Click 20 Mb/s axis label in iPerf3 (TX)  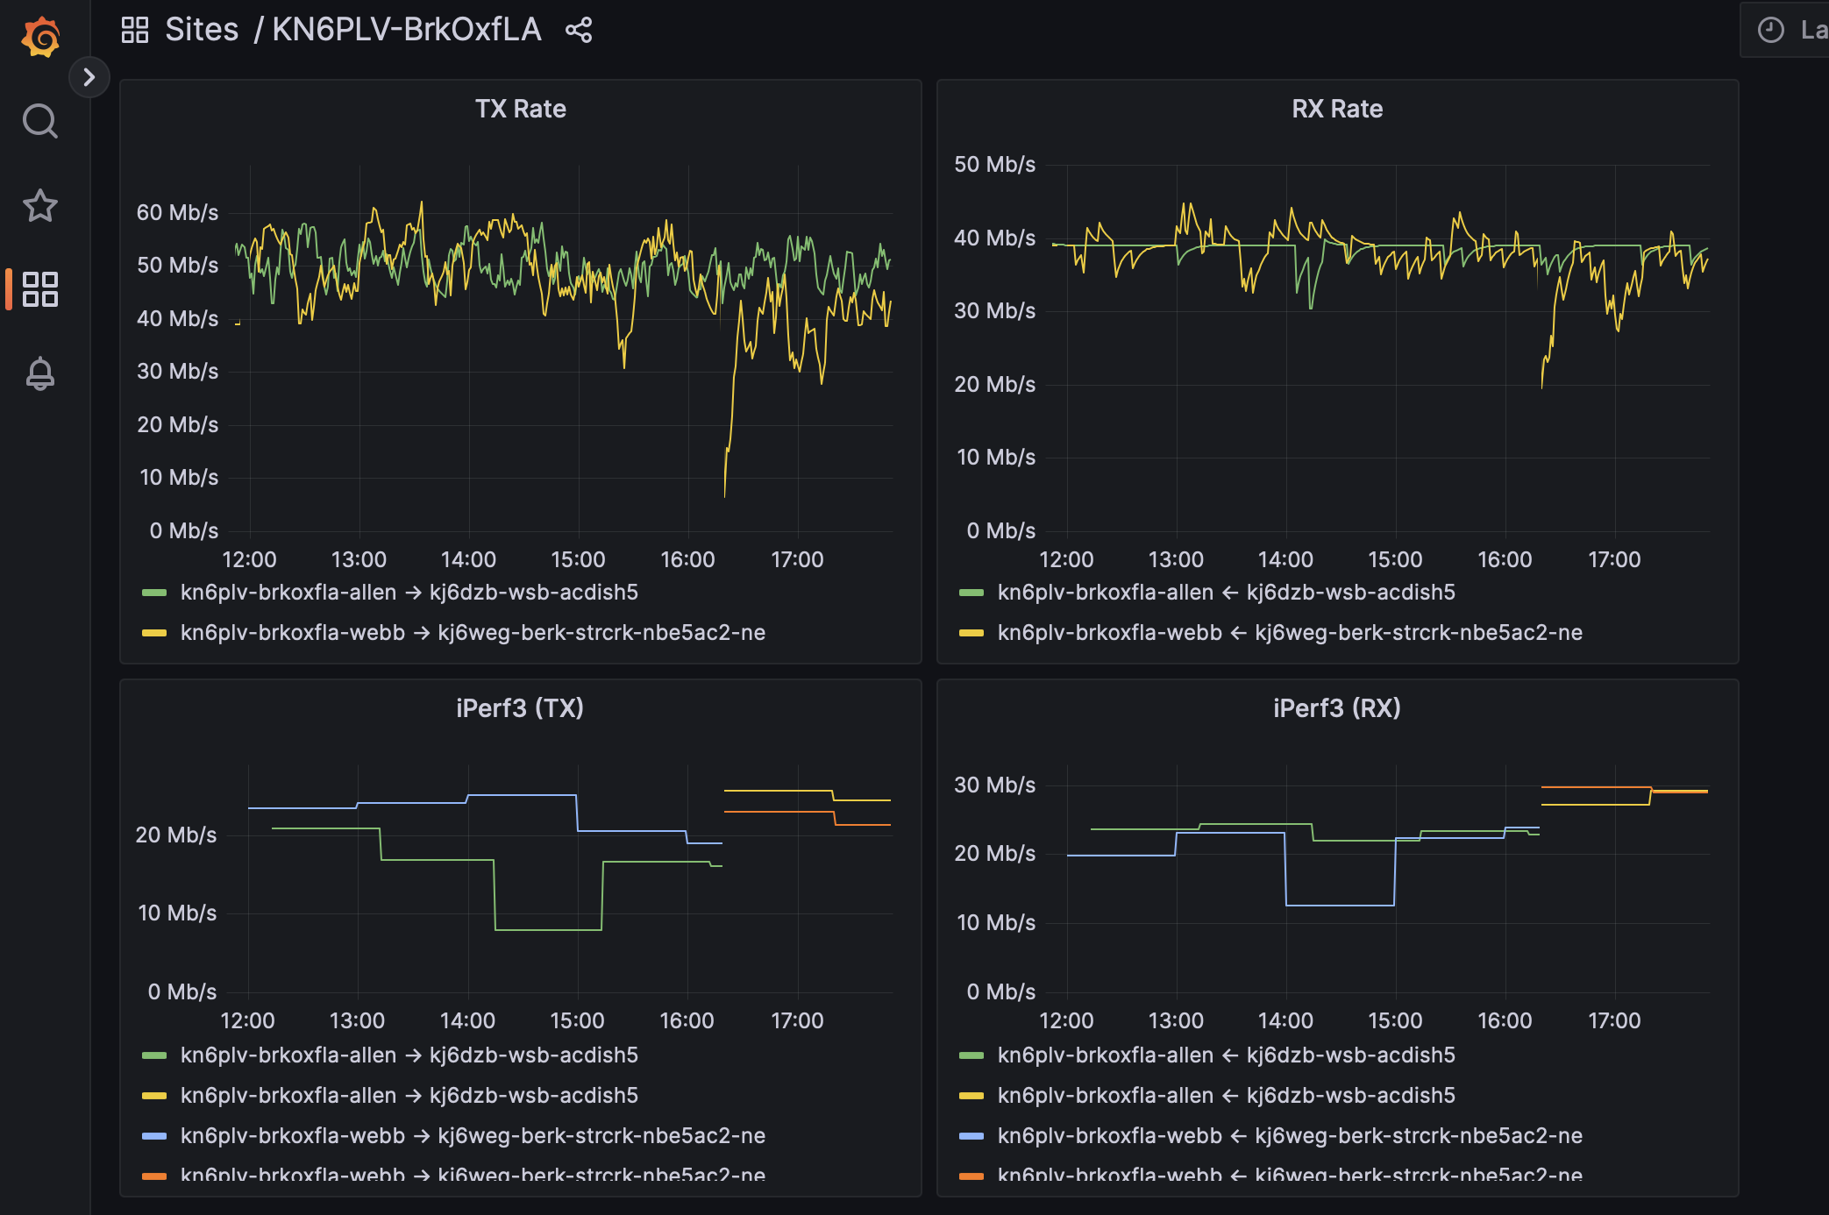click(x=175, y=835)
